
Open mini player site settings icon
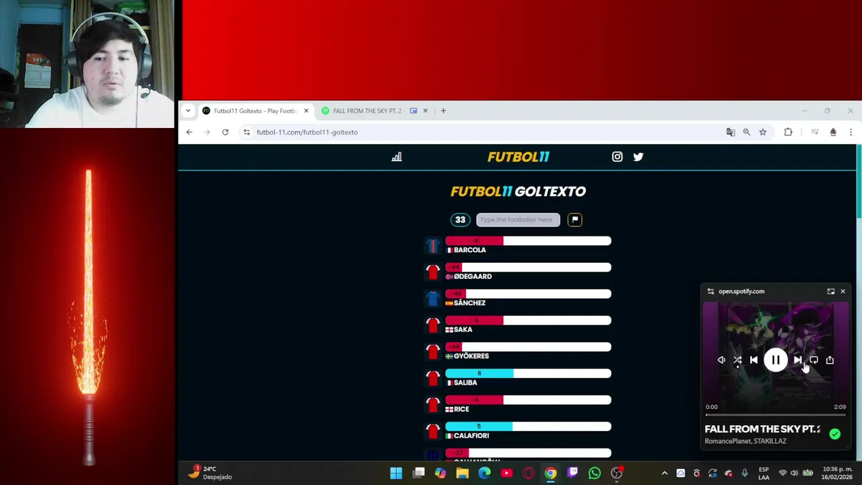click(710, 292)
